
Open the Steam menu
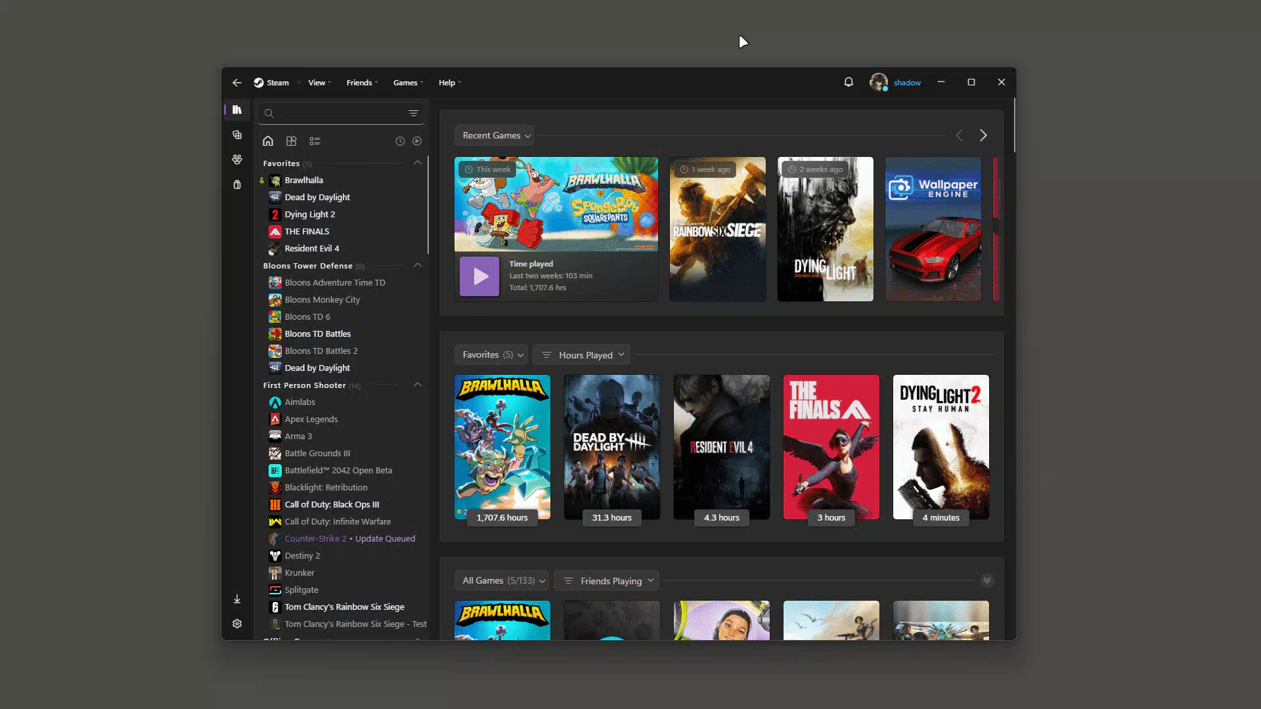pyautogui.click(x=271, y=83)
